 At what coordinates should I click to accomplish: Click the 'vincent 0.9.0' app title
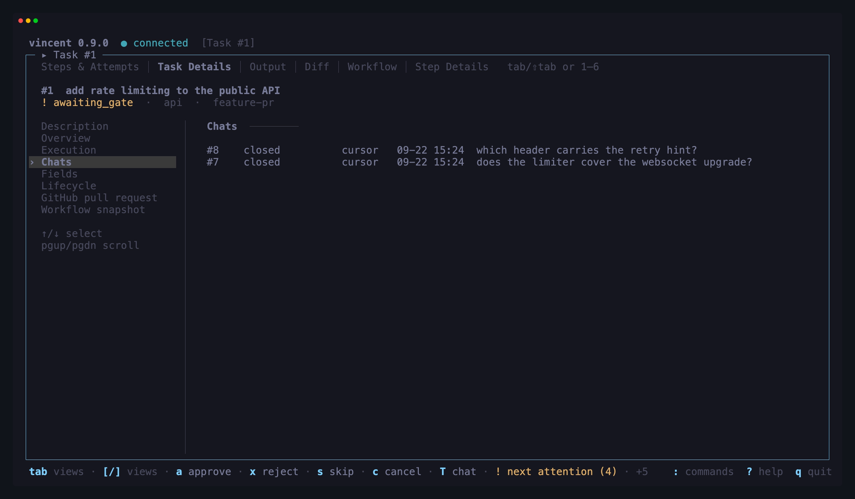(x=69, y=43)
